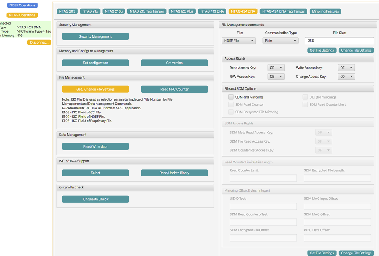Click the UID Offset field
Image resolution: width=379 pixels, height=256 pixels.
pyautogui.click(x=263, y=206)
